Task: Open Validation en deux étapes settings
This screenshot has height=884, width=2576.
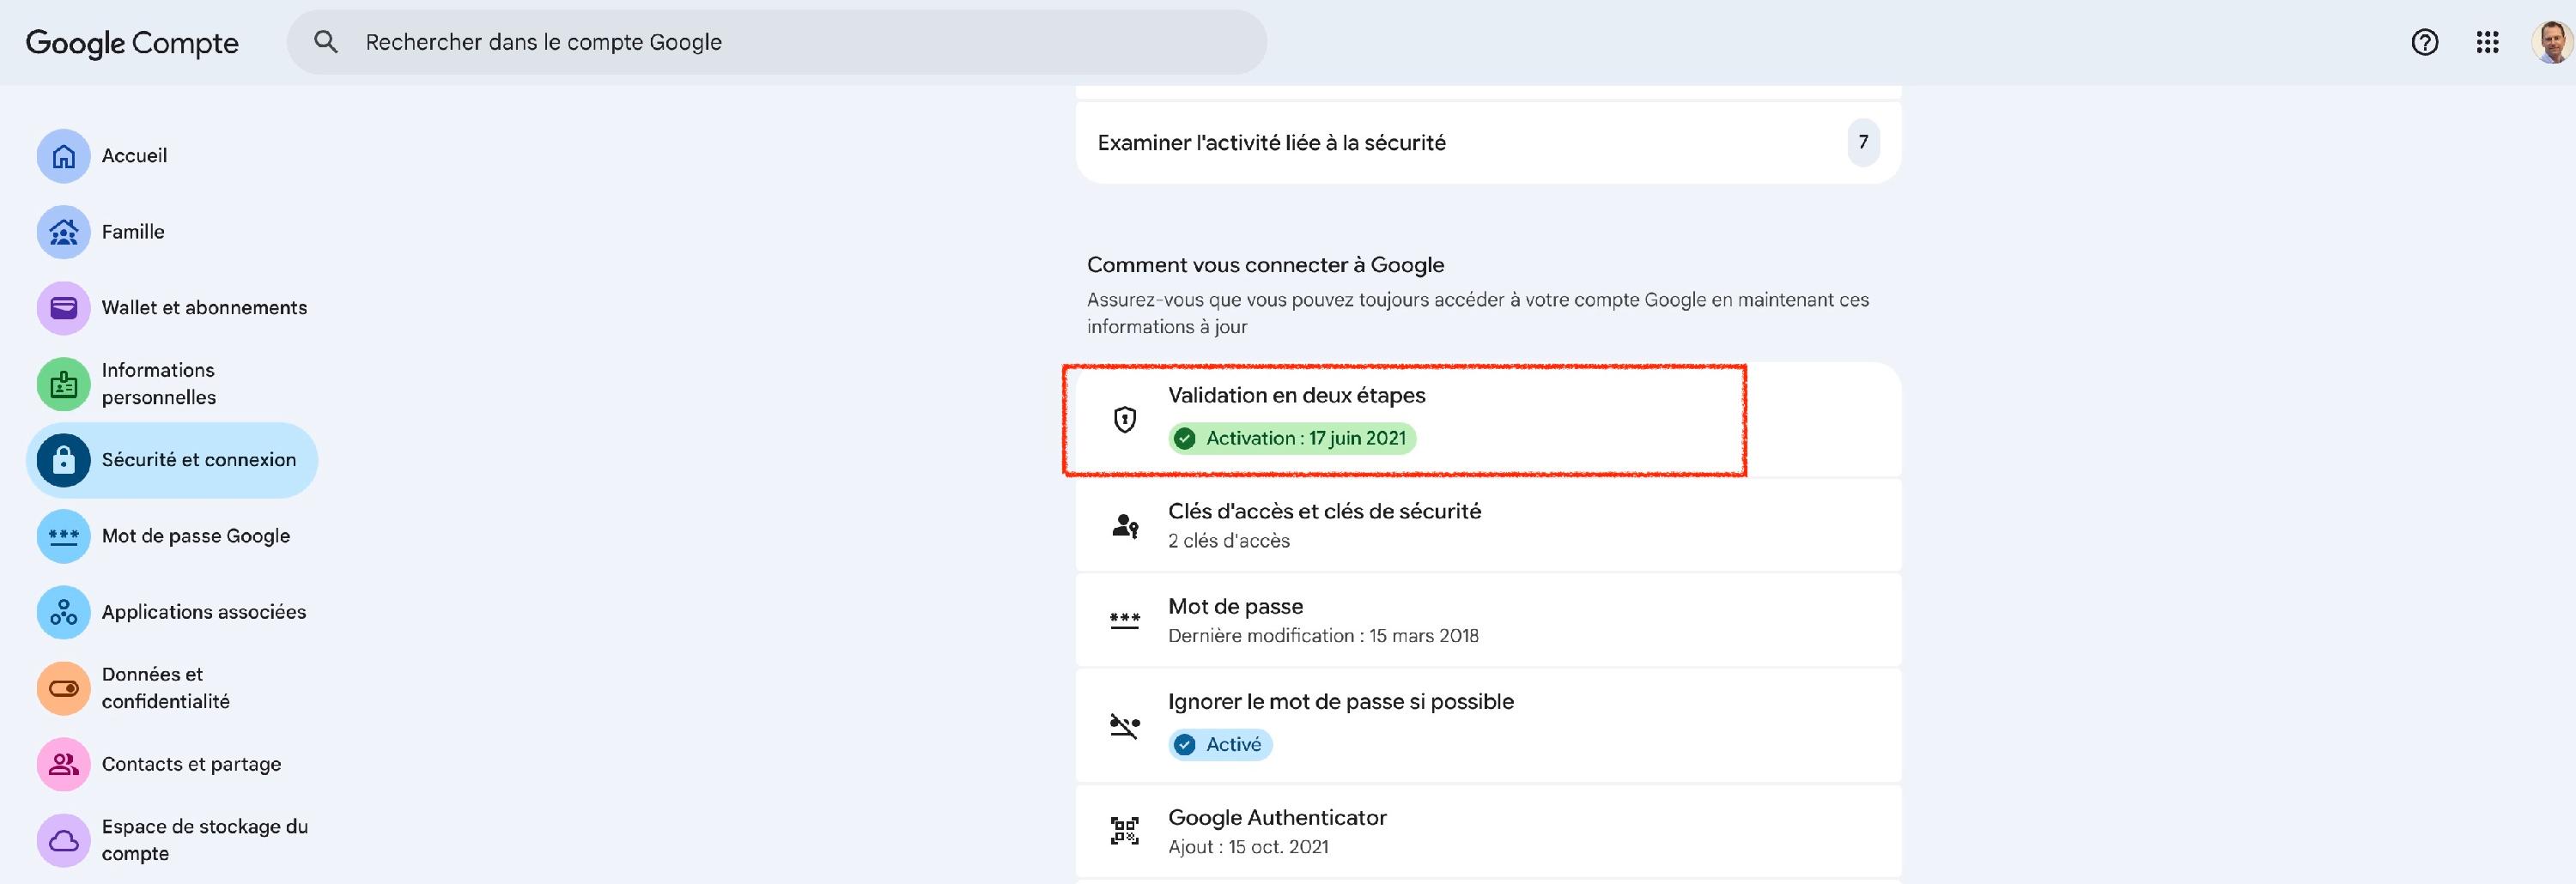Action: click(1488, 419)
